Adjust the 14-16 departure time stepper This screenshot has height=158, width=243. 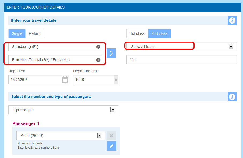tap(116, 80)
